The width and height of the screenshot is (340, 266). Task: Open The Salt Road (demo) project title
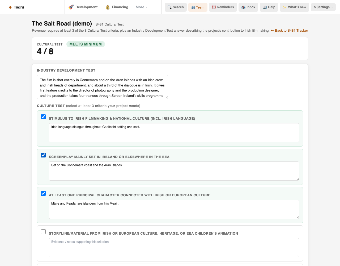click(62, 24)
